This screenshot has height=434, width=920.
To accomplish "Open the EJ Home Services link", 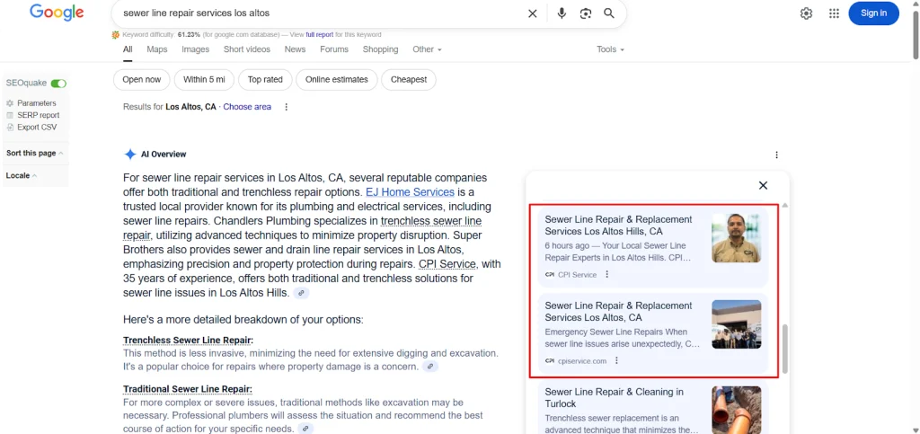I will (x=409, y=192).
